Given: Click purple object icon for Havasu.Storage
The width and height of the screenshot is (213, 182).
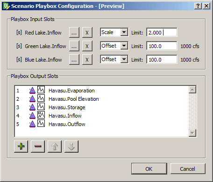Looking at the screenshot, I should coord(32,107).
